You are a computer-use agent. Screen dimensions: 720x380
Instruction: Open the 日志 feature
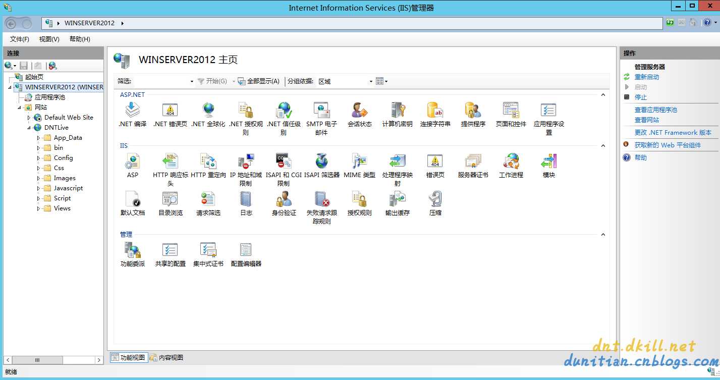pyautogui.click(x=246, y=203)
